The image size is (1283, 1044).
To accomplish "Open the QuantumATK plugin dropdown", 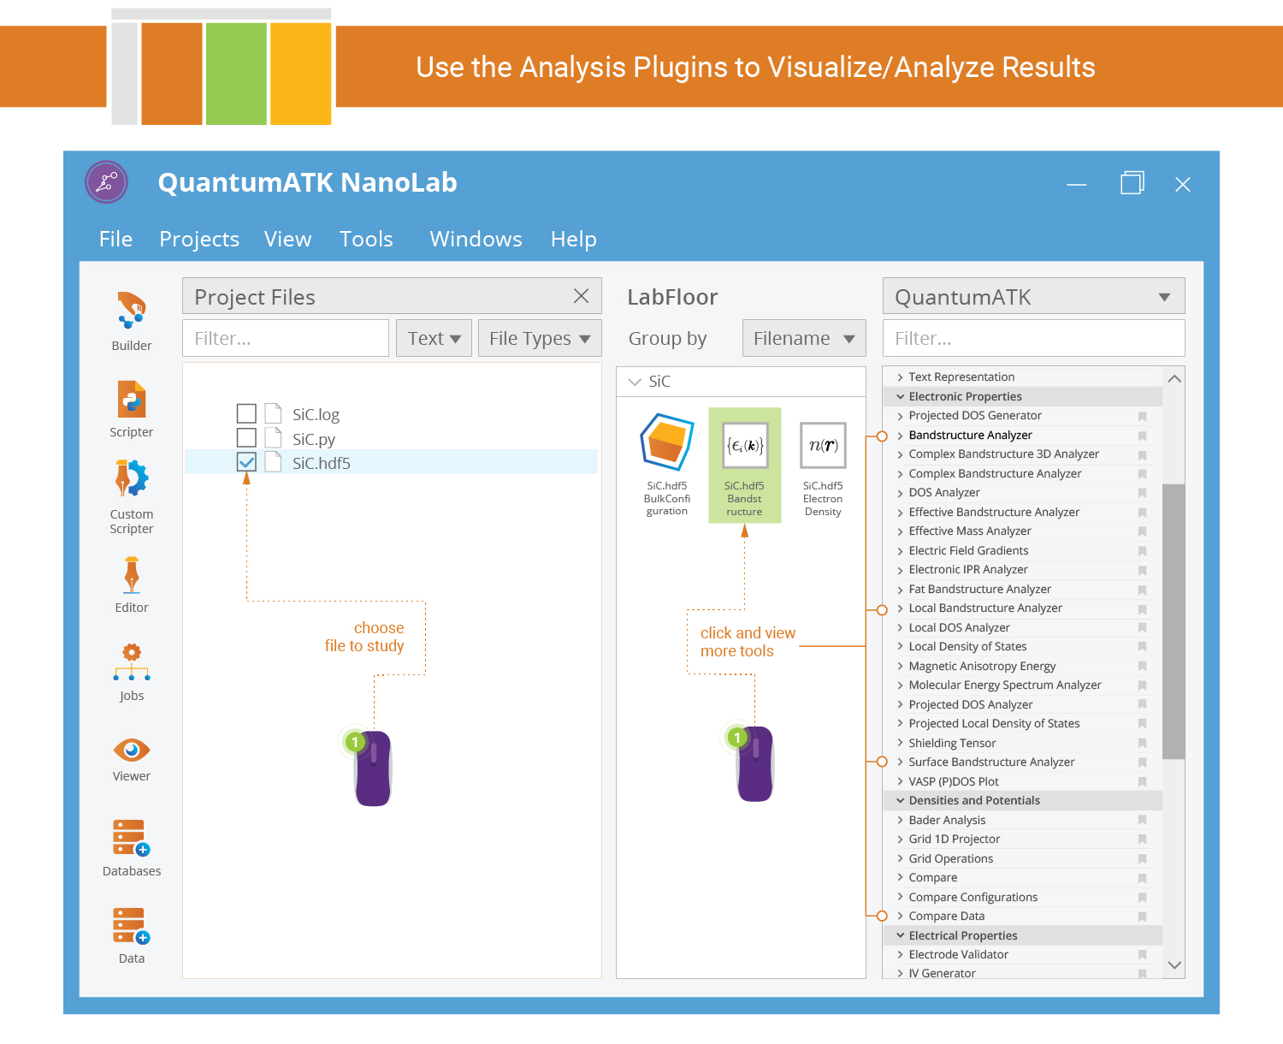I will coord(1033,296).
